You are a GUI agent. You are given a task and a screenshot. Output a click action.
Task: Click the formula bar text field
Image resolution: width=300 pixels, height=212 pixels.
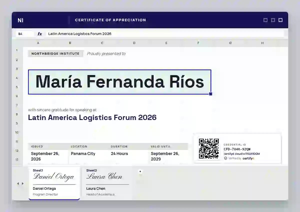pyautogui.click(x=164, y=34)
